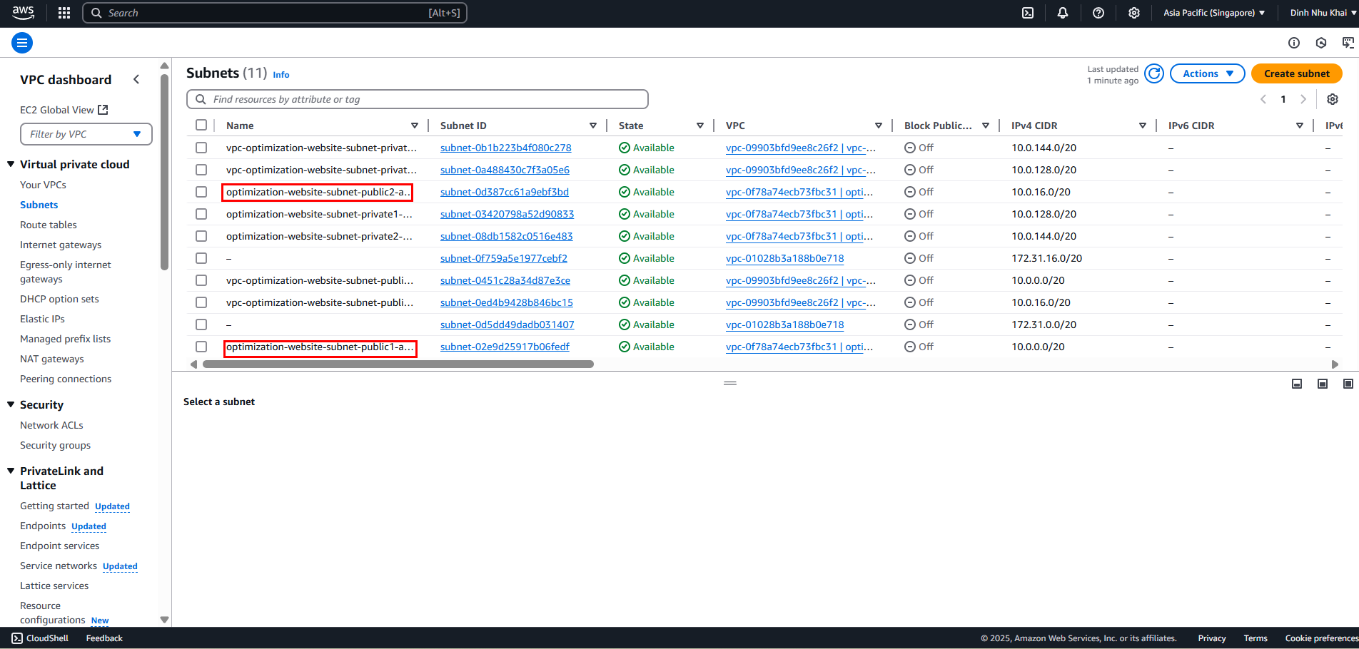The width and height of the screenshot is (1359, 649).
Task: Open table preferences gear icon
Action: (x=1333, y=99)
